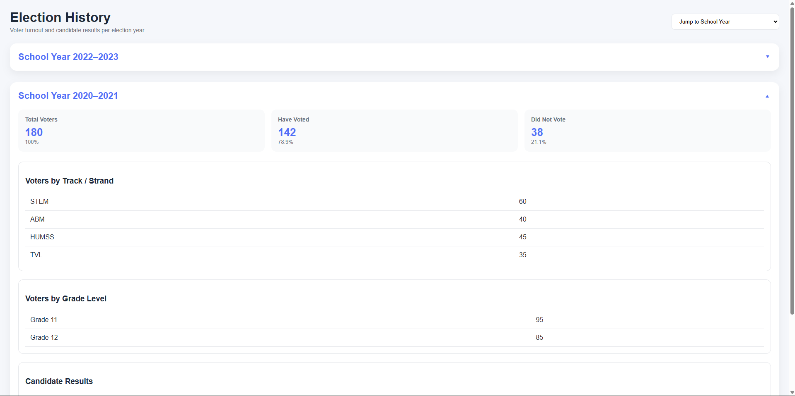Click the Election History page title
The image size is (795, 396).
click(60, 17)
